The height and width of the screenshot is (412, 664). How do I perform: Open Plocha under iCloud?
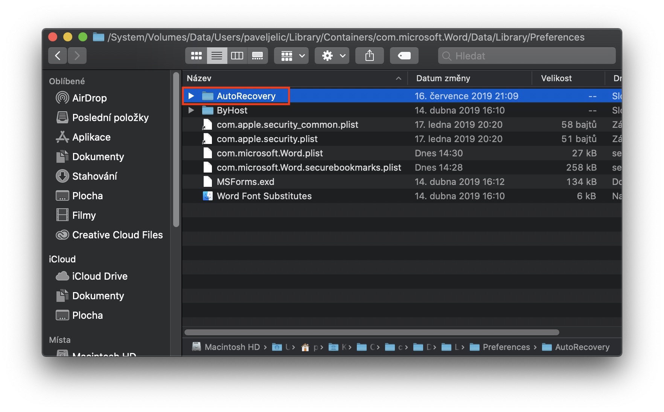(x=79, y=315)
